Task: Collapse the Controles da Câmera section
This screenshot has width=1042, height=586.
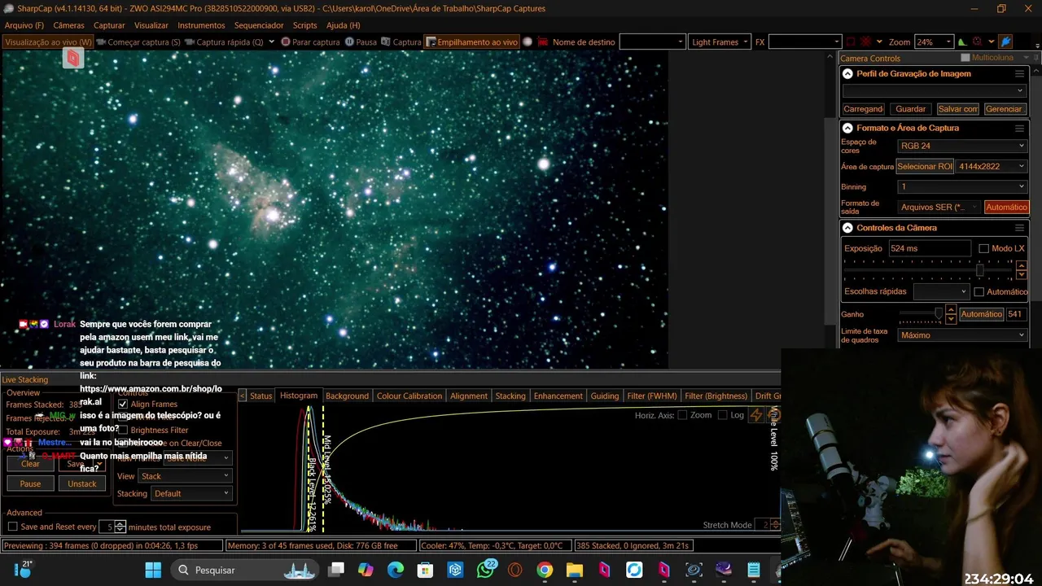Action: point(847,228)
